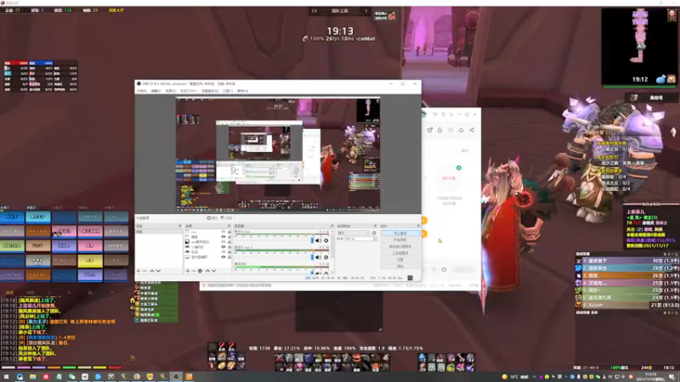The width and height of the screenshot is (680, 382).
Task: Open the scene transition type dropdown
Action: 354,233
